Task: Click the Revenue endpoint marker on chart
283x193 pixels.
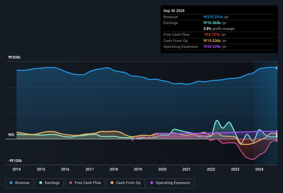Action: pyautogui.click(x=277, y=68)
